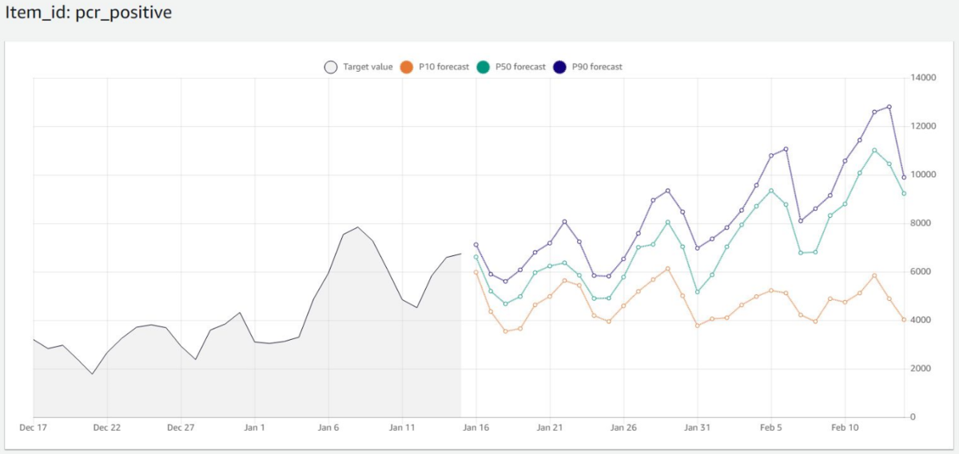The image size is (959, 454).
Task: Click the Dec 17 x-axis label
Action: (33, 428)
